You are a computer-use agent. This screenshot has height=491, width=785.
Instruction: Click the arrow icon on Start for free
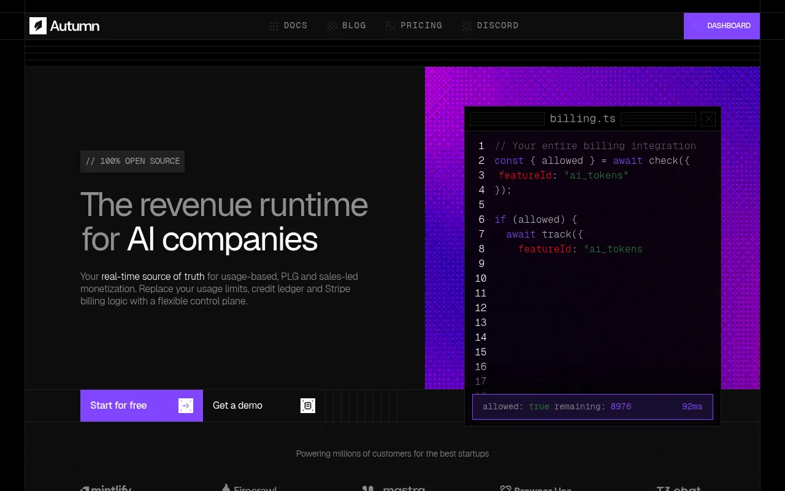[186, 406]
